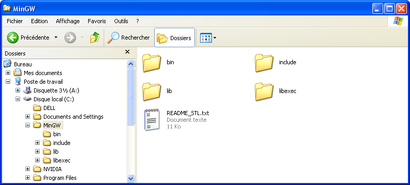Expand the include subfolder in tree
Viewport: 410px width, 185px height.
(x=37, y=143)
